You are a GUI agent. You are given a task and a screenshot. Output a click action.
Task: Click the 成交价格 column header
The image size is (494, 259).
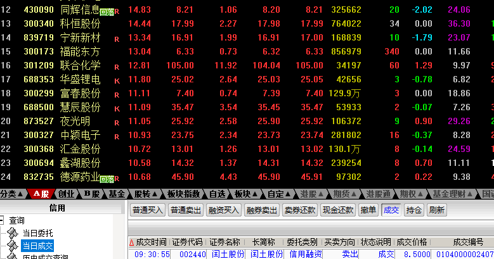coord(412,243)
